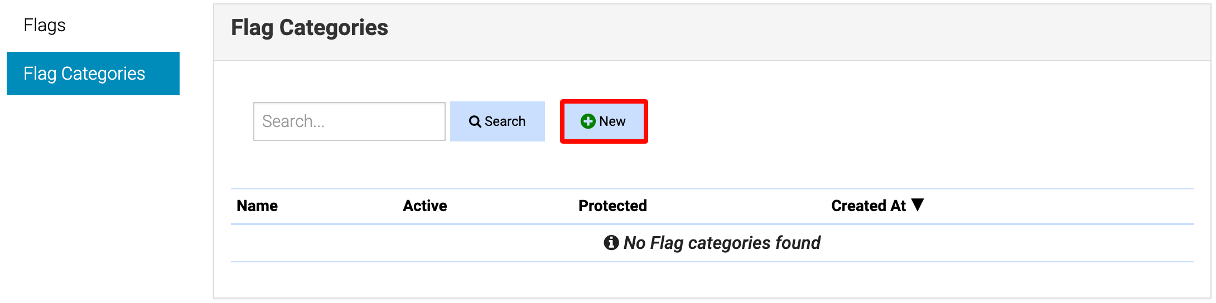The width and height of the screenshot is (1216, 303).
Task: Click the green plus icon on New
Action: 588,121
